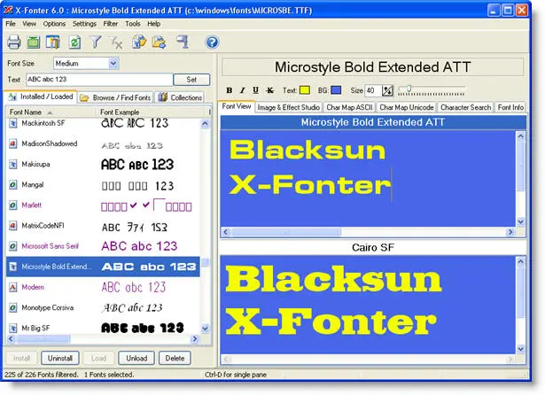Switch to Browse / Find Fonts tab
The height and width of the screenshot is (395, 545).
click(115, 97)
